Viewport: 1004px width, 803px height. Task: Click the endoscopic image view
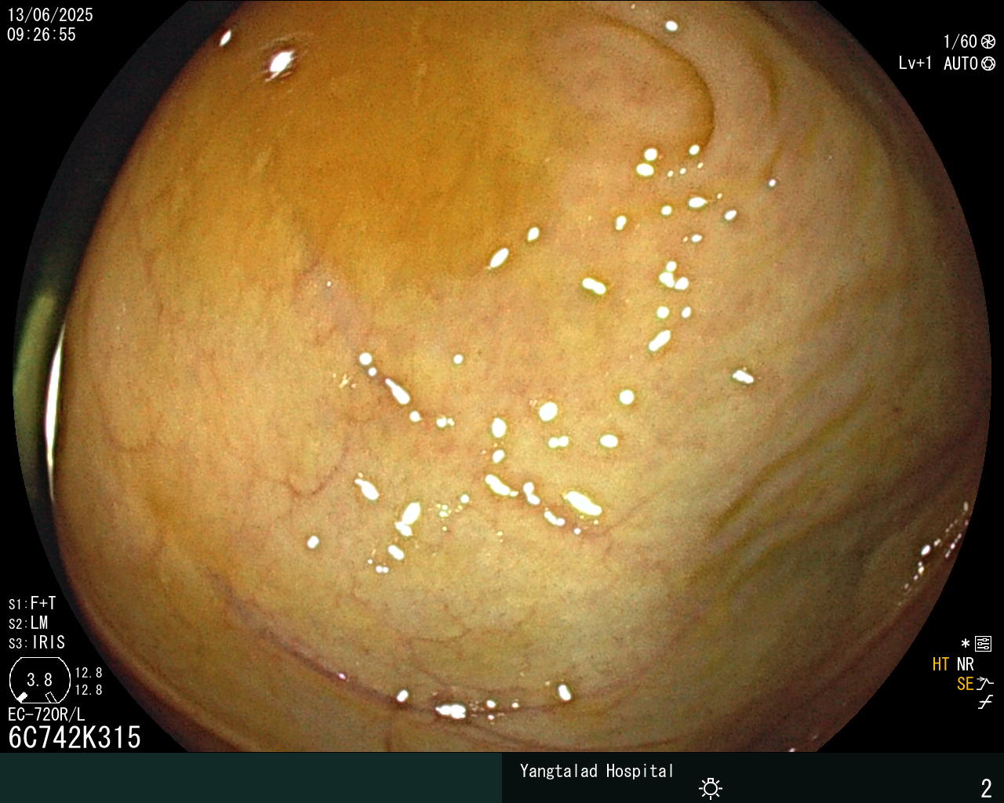coord(502,376)
